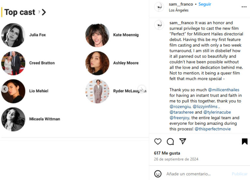Screen dimensions: 250x180
Task: Click the avatar beside the caption text
Action: click(x=159, y=25)
